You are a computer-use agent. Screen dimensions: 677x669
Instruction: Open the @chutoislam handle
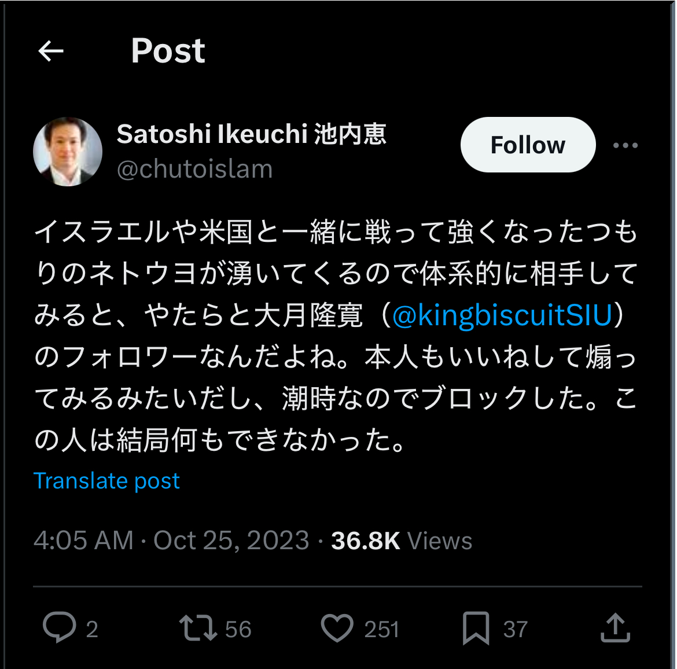click(x=195, y=169)
